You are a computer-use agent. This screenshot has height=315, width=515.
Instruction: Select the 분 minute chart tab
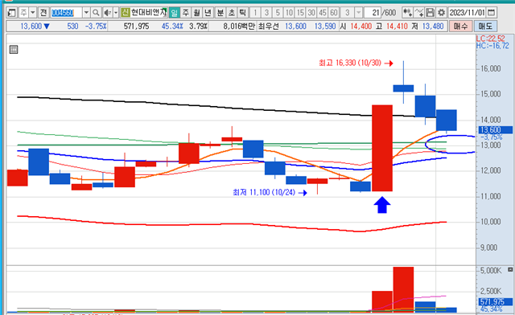[220, 13]
